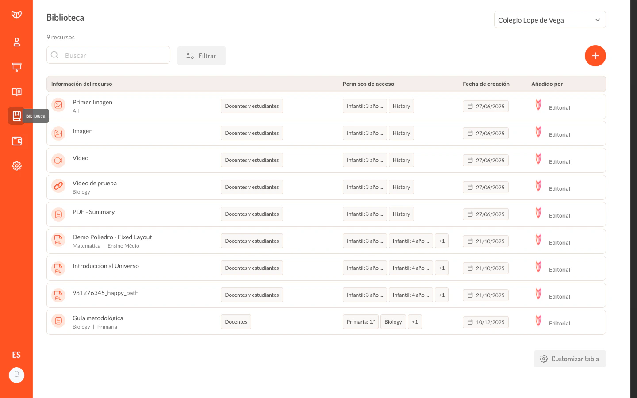Click FL icon of 981276345_happy_path row

[58, 295]
